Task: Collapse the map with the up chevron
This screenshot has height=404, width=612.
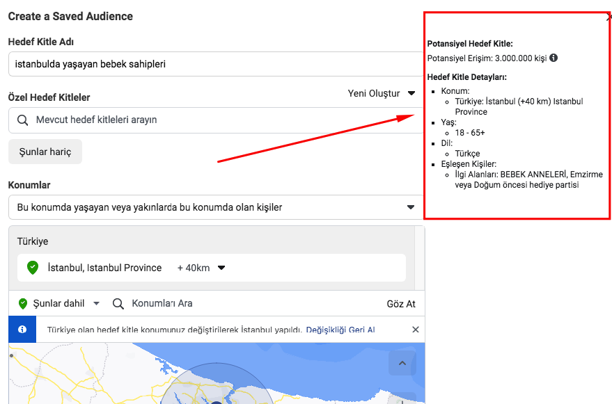Action: [x=402, y=363]
